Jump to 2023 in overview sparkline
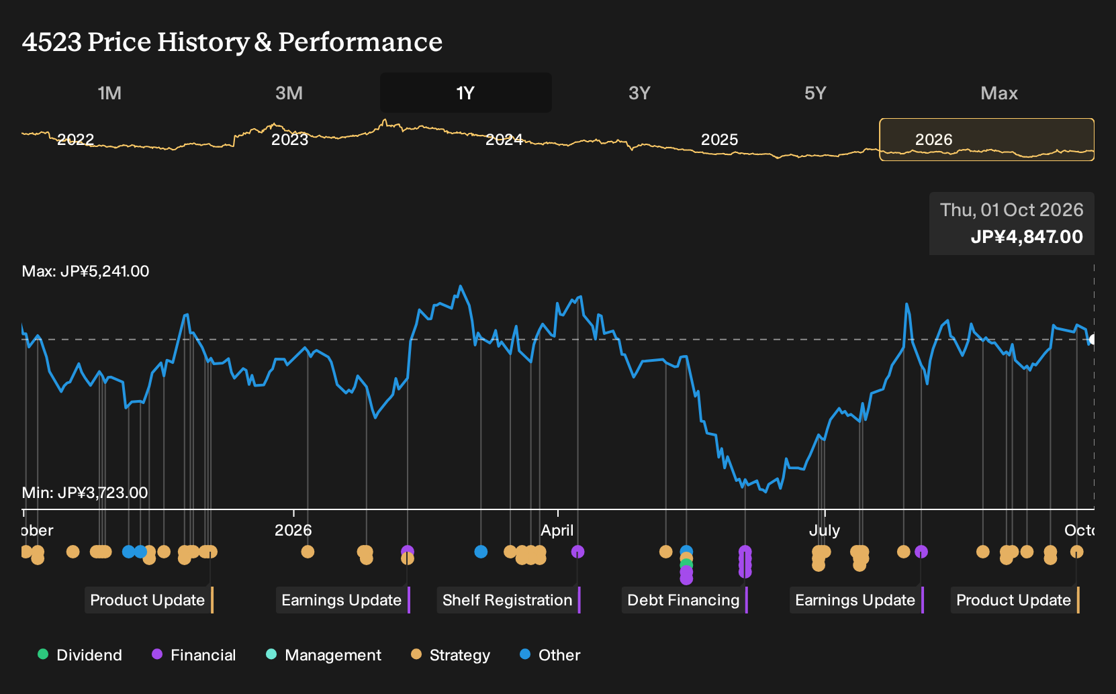The width and height of the screenshot is (1116, 694). pos(289,140)
